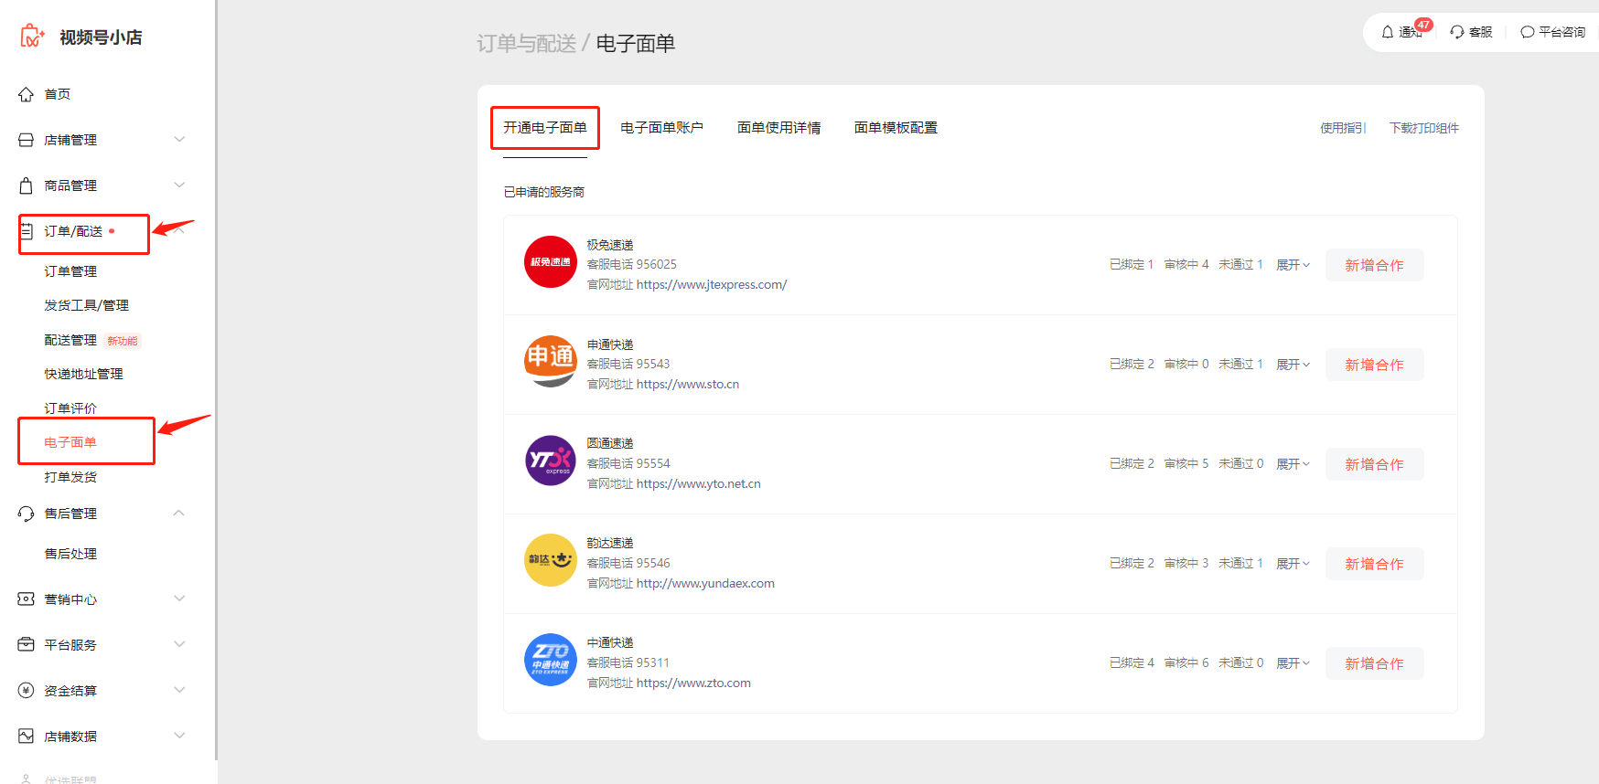Expand the 店铺管理 sidebar menu

179,140
